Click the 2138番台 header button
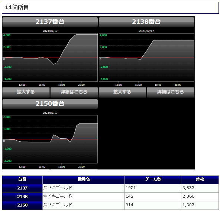 tap(146, 22)
